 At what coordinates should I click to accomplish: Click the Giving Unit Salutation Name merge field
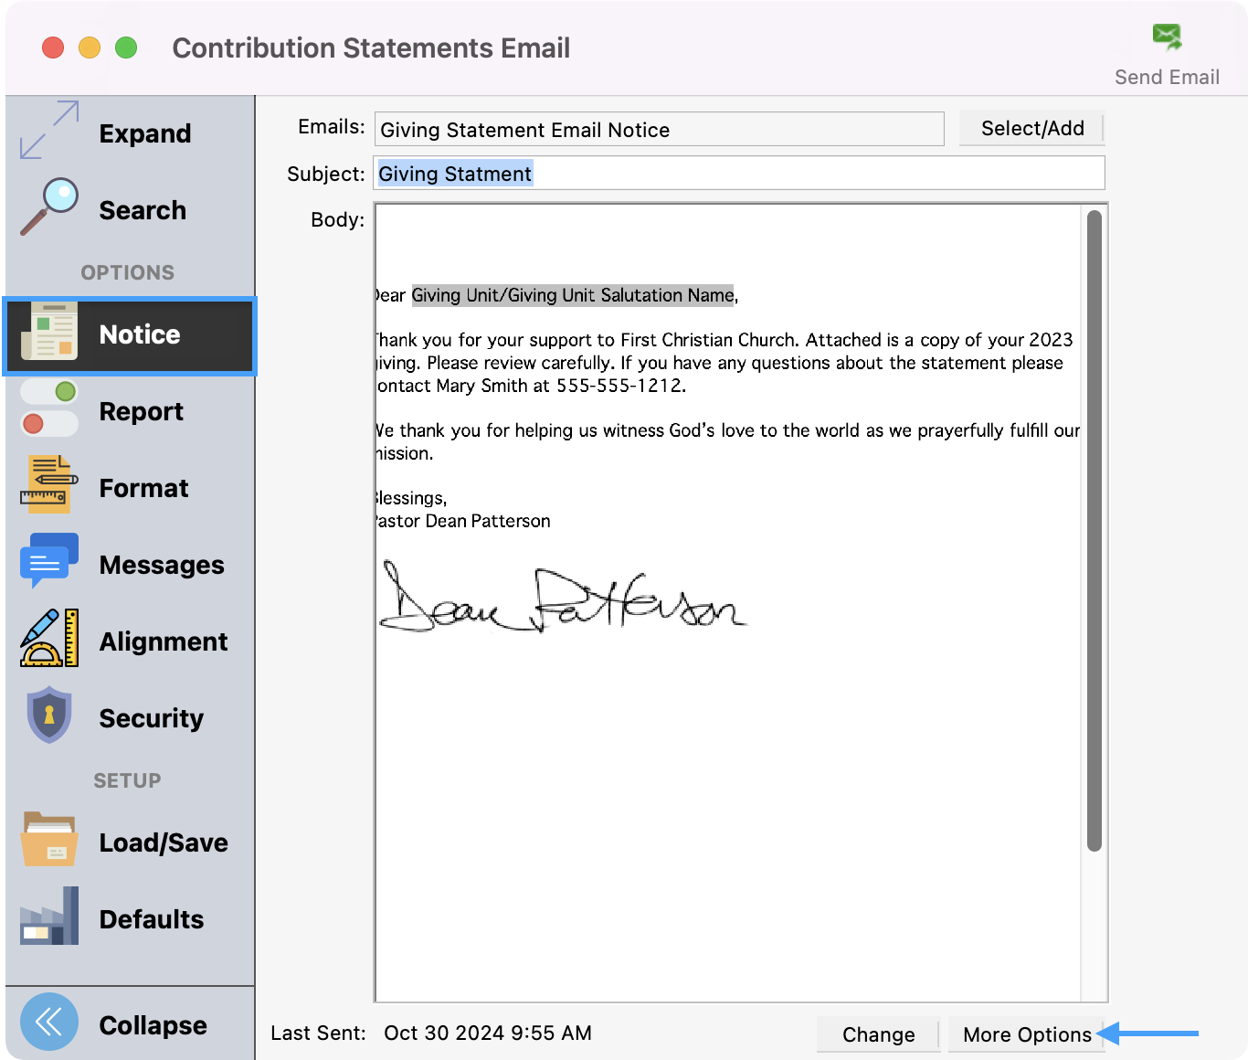coord(572,295)
